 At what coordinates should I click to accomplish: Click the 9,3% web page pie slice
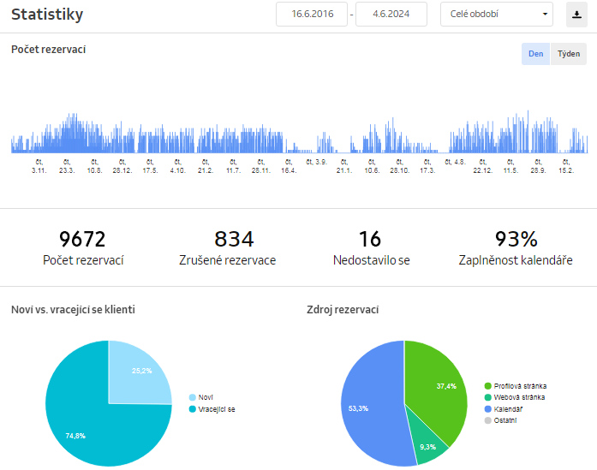428,443
